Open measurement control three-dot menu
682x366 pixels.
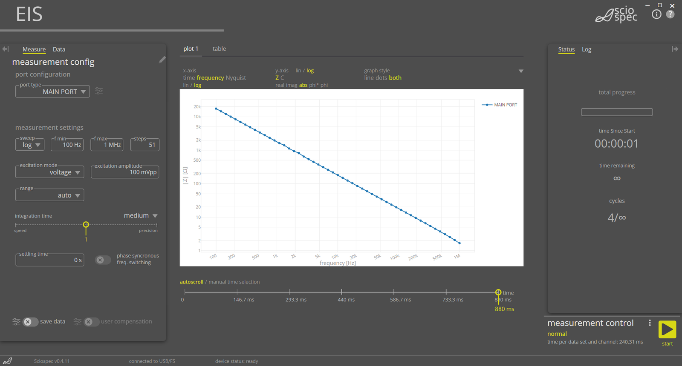(x=650, y=323)
